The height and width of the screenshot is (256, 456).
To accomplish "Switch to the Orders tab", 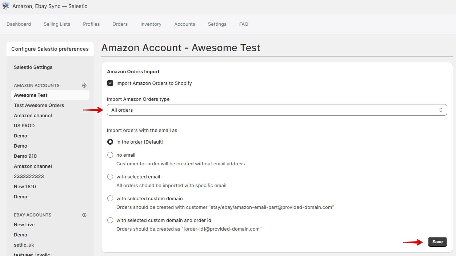I will (120, 24).
